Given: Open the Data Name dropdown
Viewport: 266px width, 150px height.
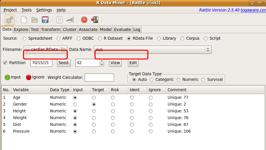Looking at the screenshot, I should (153, 50).
